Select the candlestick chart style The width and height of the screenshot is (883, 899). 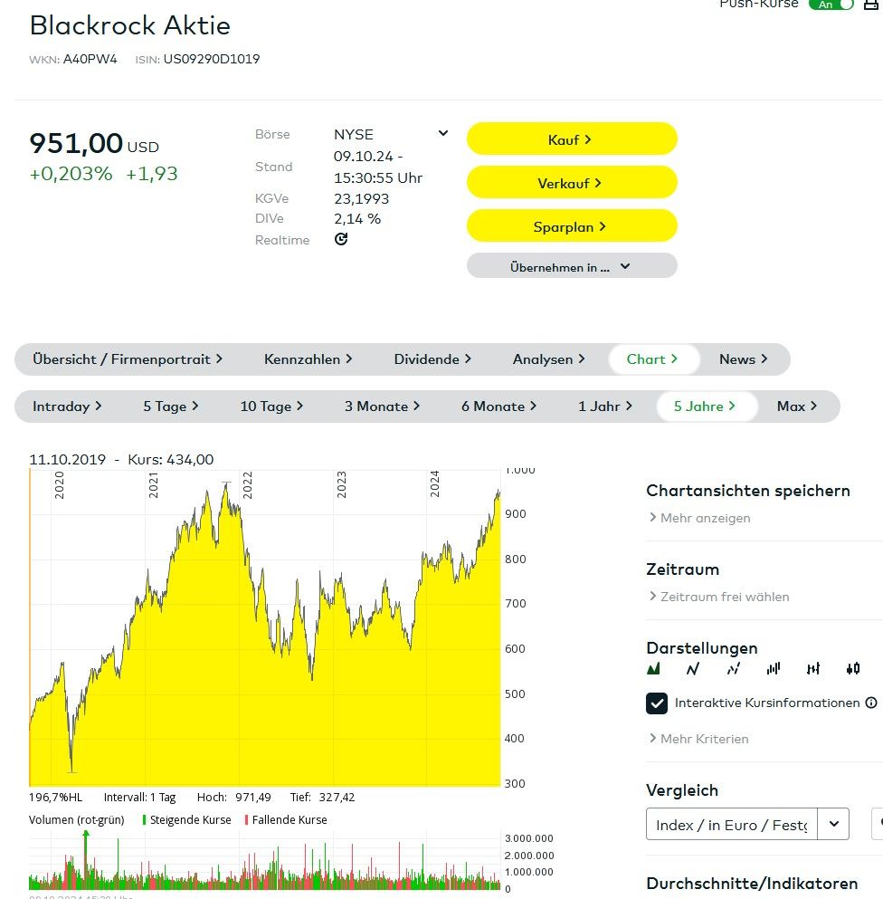[853, 669]
